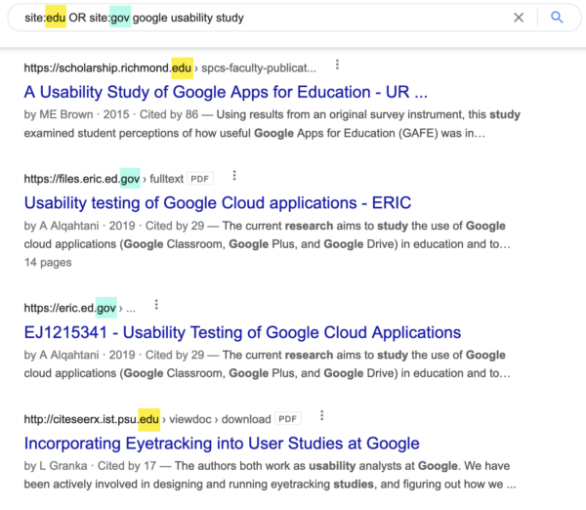Click the https://eric.ed.gov URL breadcrumb
Viewport: 586px width, 510px height.
coord(80,308)
